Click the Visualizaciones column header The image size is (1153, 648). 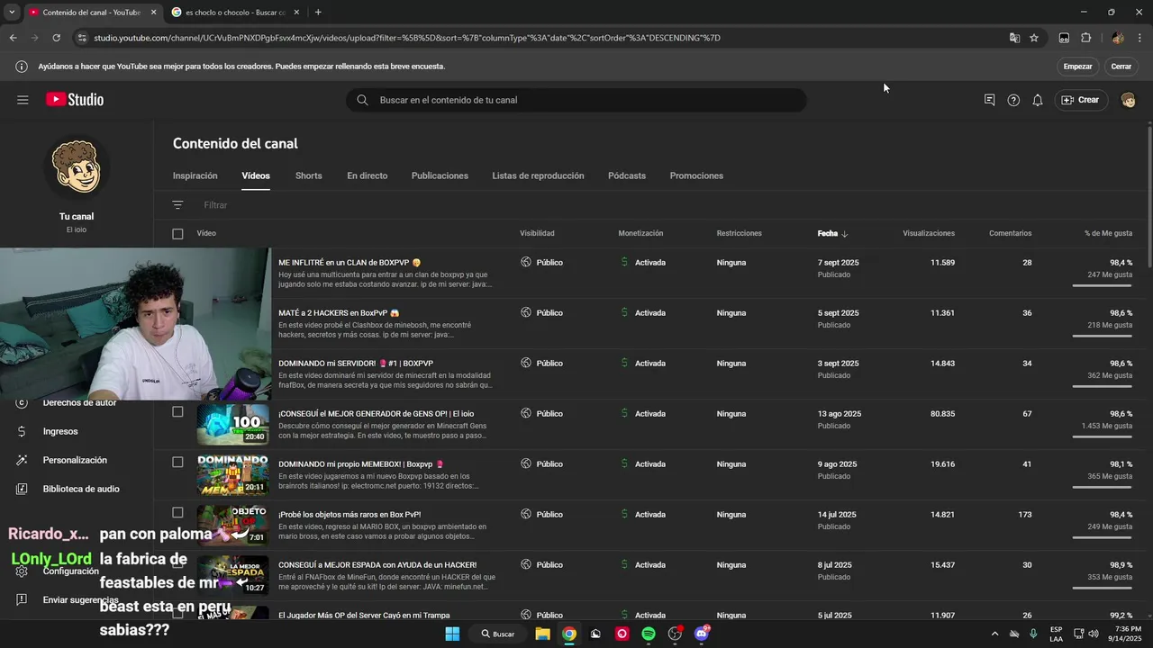(929, 234)
